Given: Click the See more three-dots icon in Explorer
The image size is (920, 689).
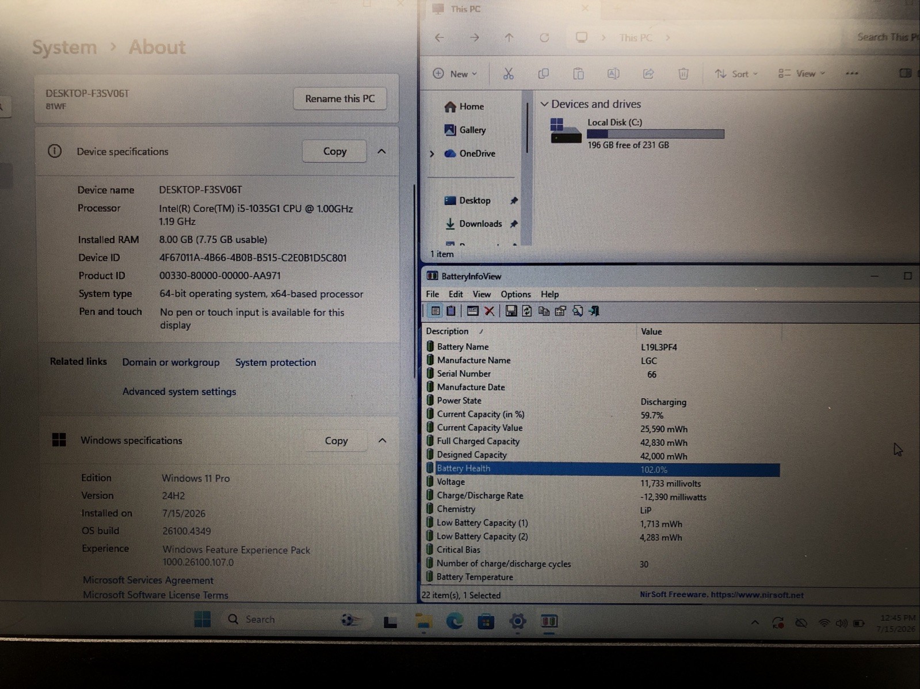Looking at the screenshot, I should point(852,74).
